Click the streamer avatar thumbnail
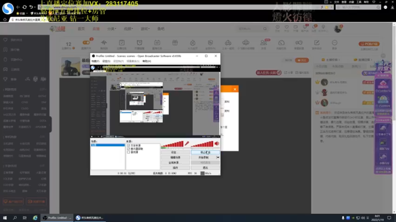The width and height of the screenshot is (396, 222). 71,67
